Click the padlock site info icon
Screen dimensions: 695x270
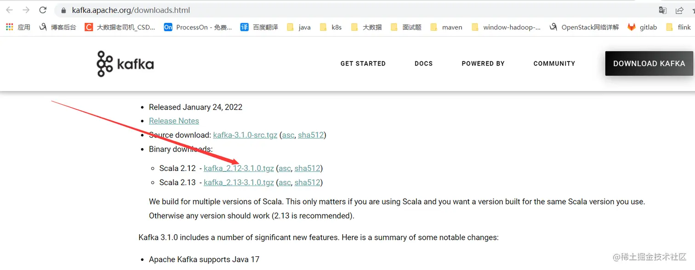[x=63, y=10]
